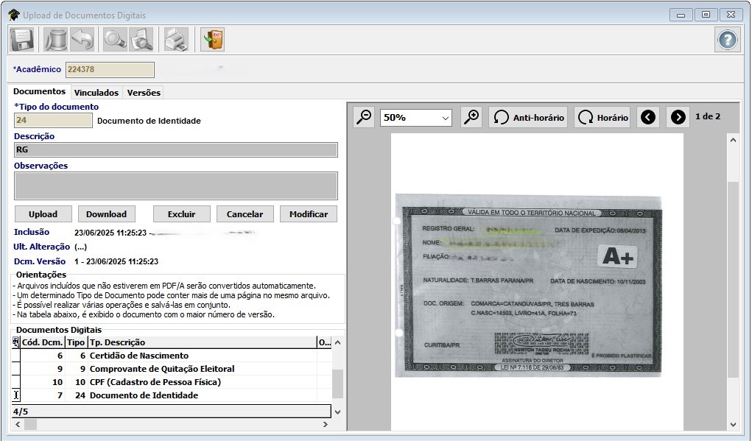Image resolution: width=752 pixels, height=441 pixels.
Task: Go to previous page of document
Action: [x=648, y=117]
